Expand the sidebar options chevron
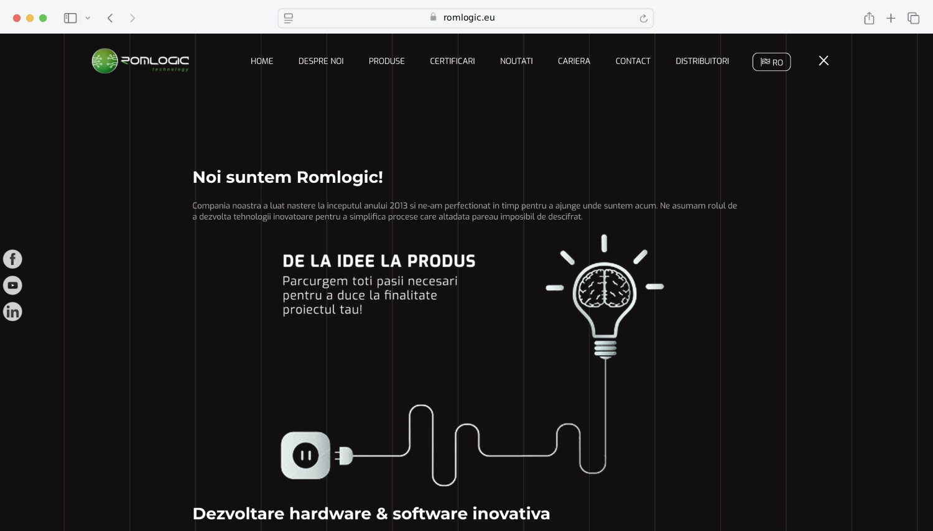Viewport: 933px width, 531px height. pyautogui.click(x=88, y=18)
